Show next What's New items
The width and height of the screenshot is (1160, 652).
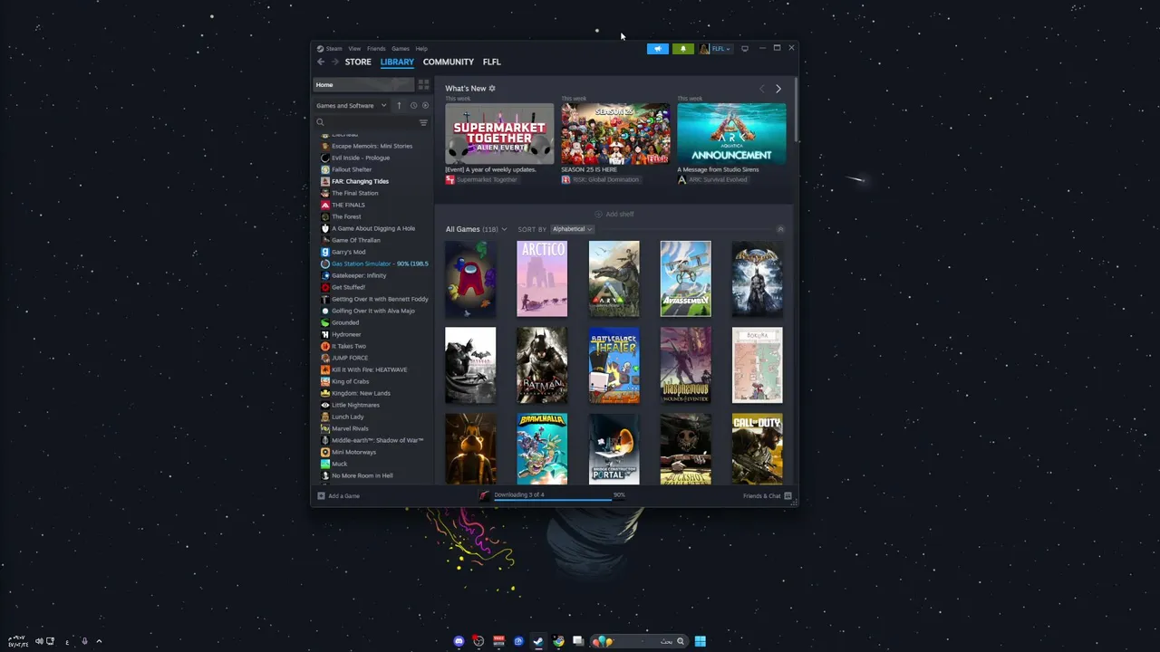[778, 89]
